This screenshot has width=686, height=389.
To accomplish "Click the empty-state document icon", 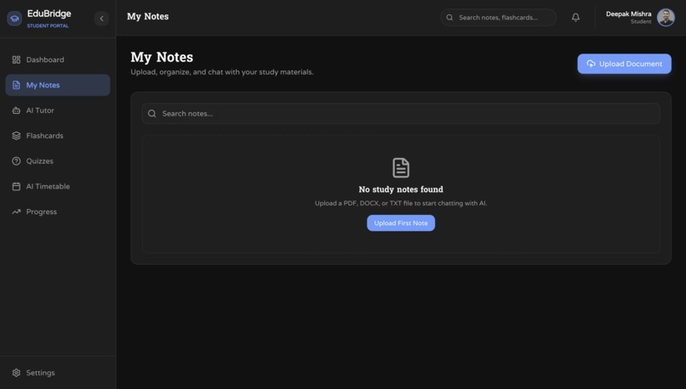I will pos(401,167).
